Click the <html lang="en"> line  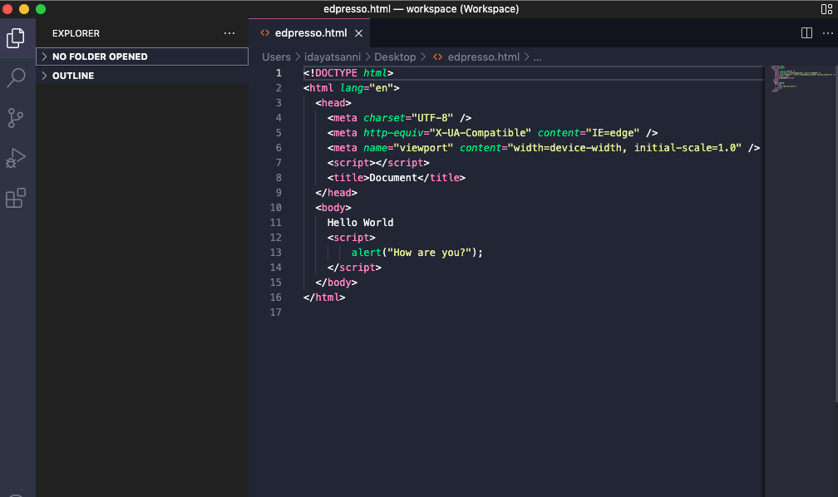tap(351, 87)
